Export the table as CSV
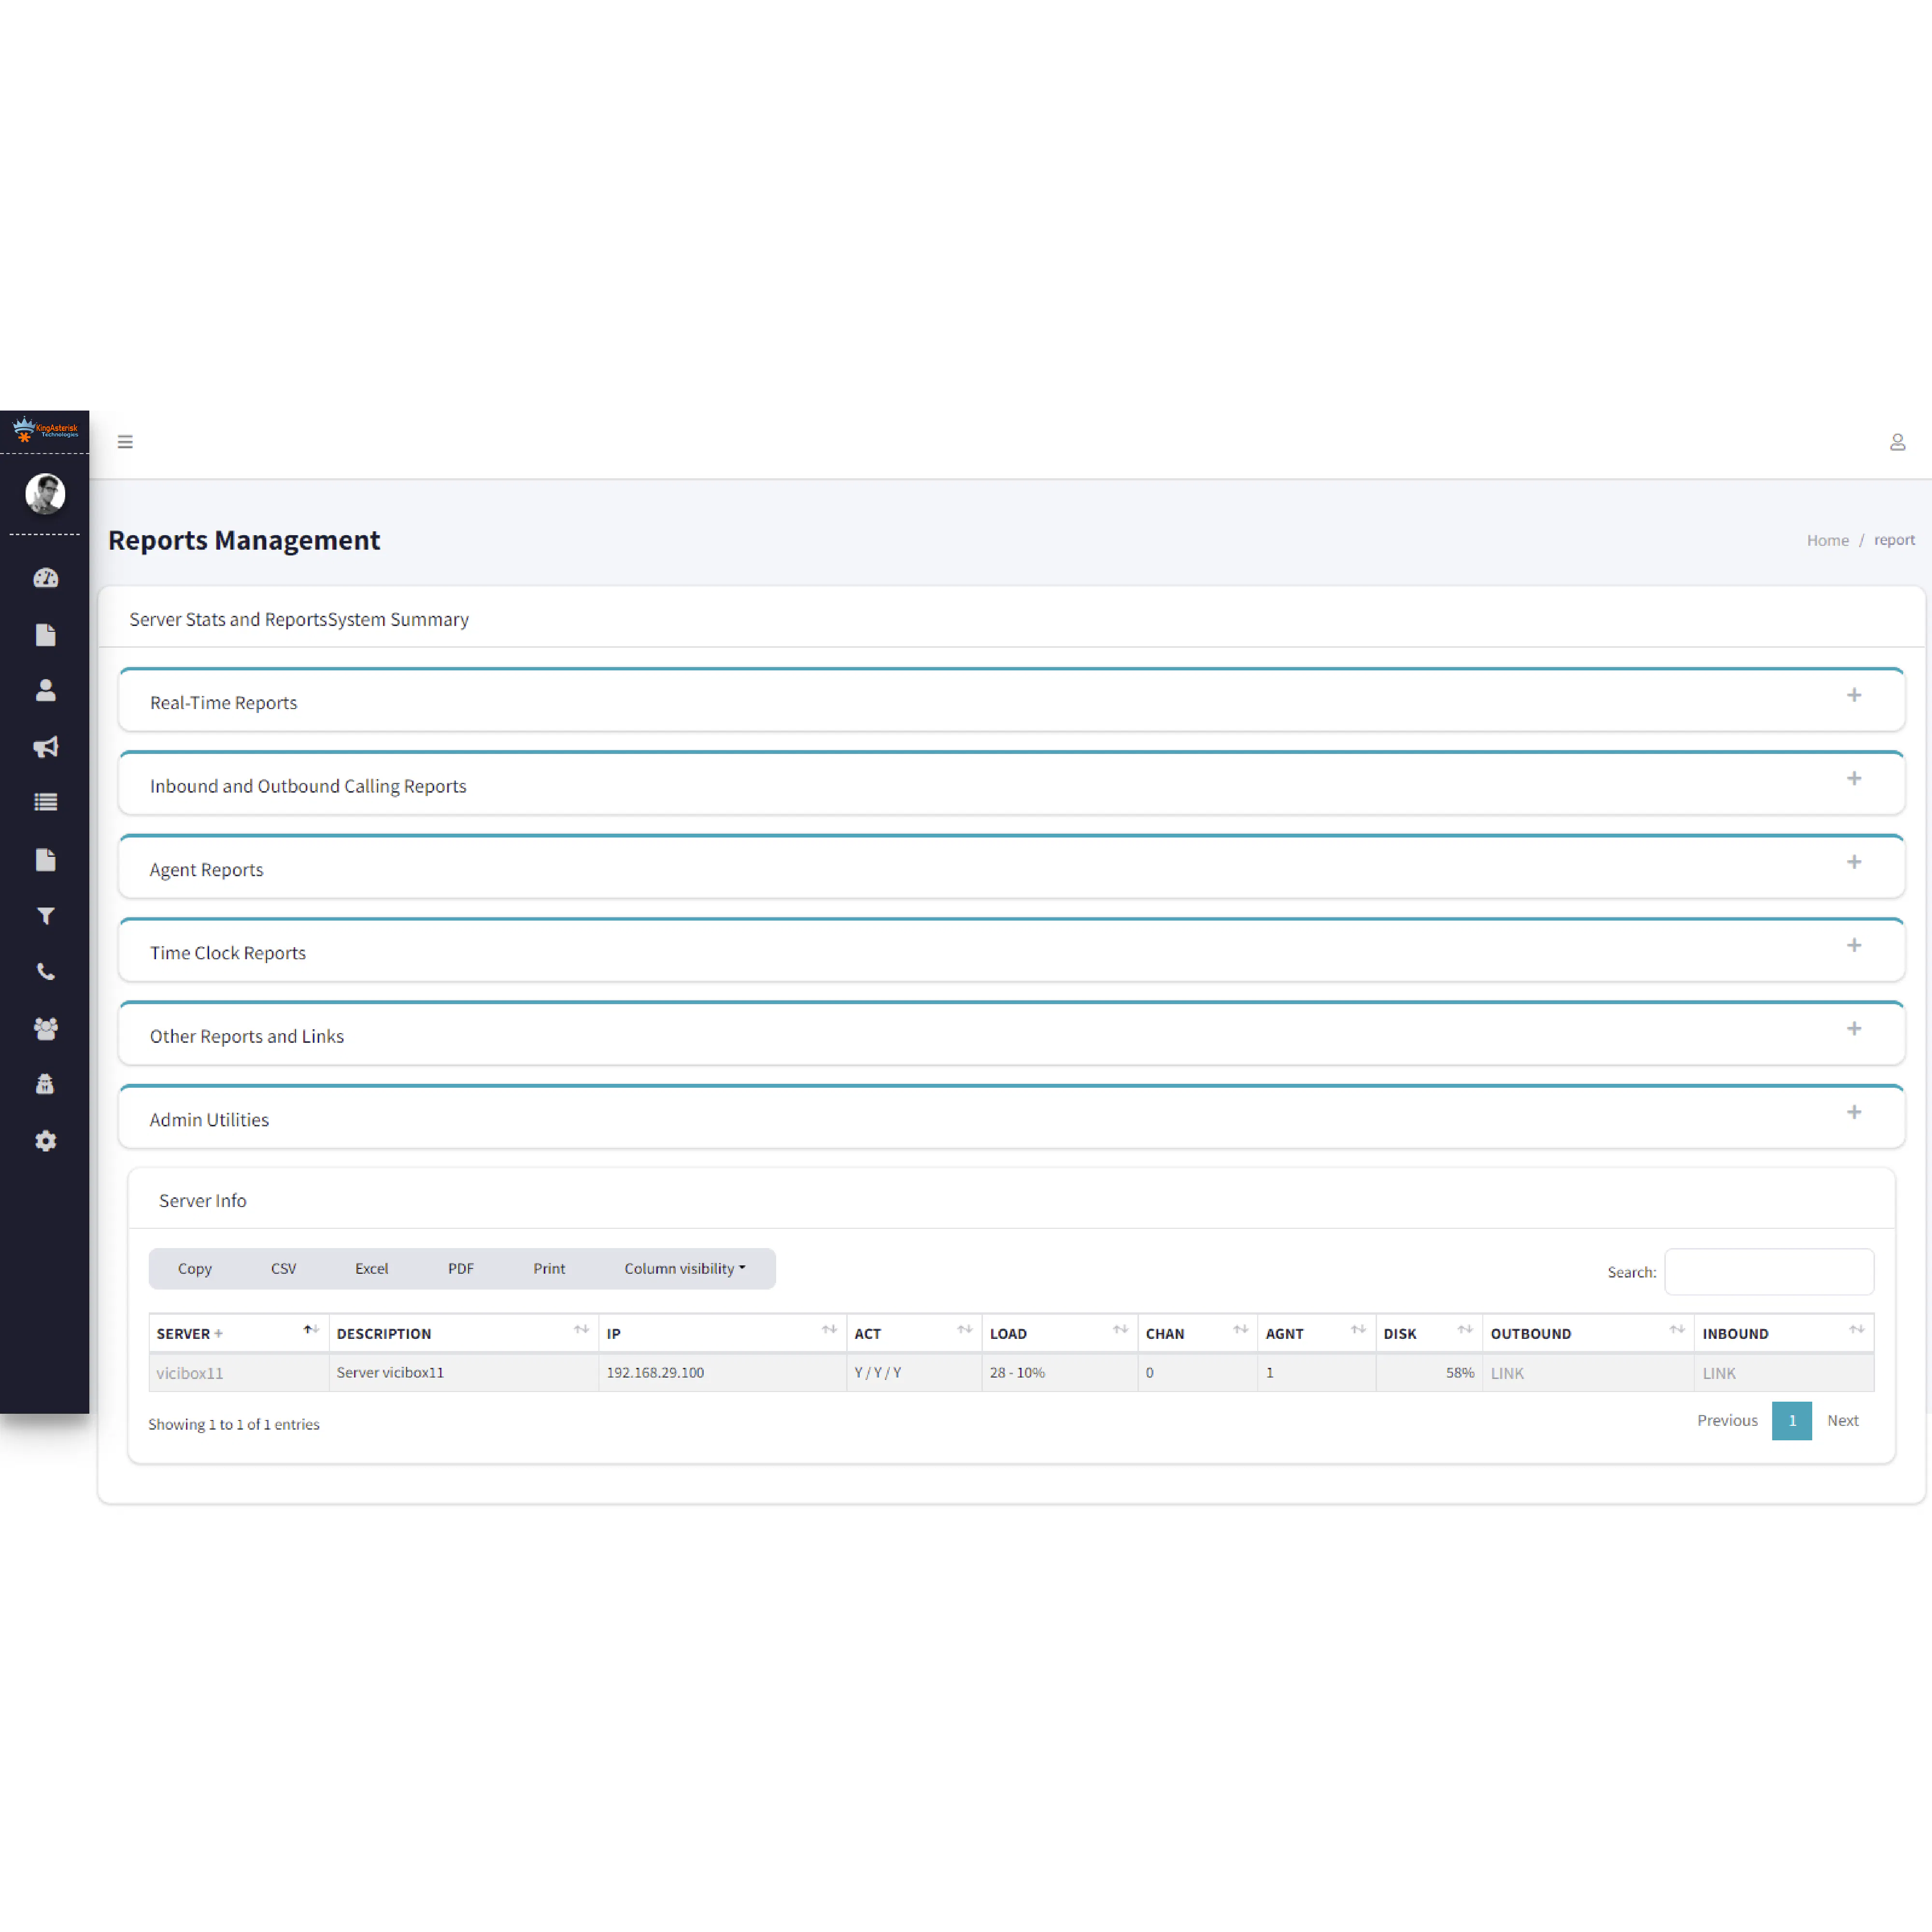 (283, 1268)
